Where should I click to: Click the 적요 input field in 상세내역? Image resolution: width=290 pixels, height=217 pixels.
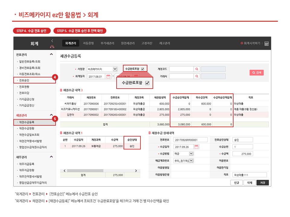point(250,175)
